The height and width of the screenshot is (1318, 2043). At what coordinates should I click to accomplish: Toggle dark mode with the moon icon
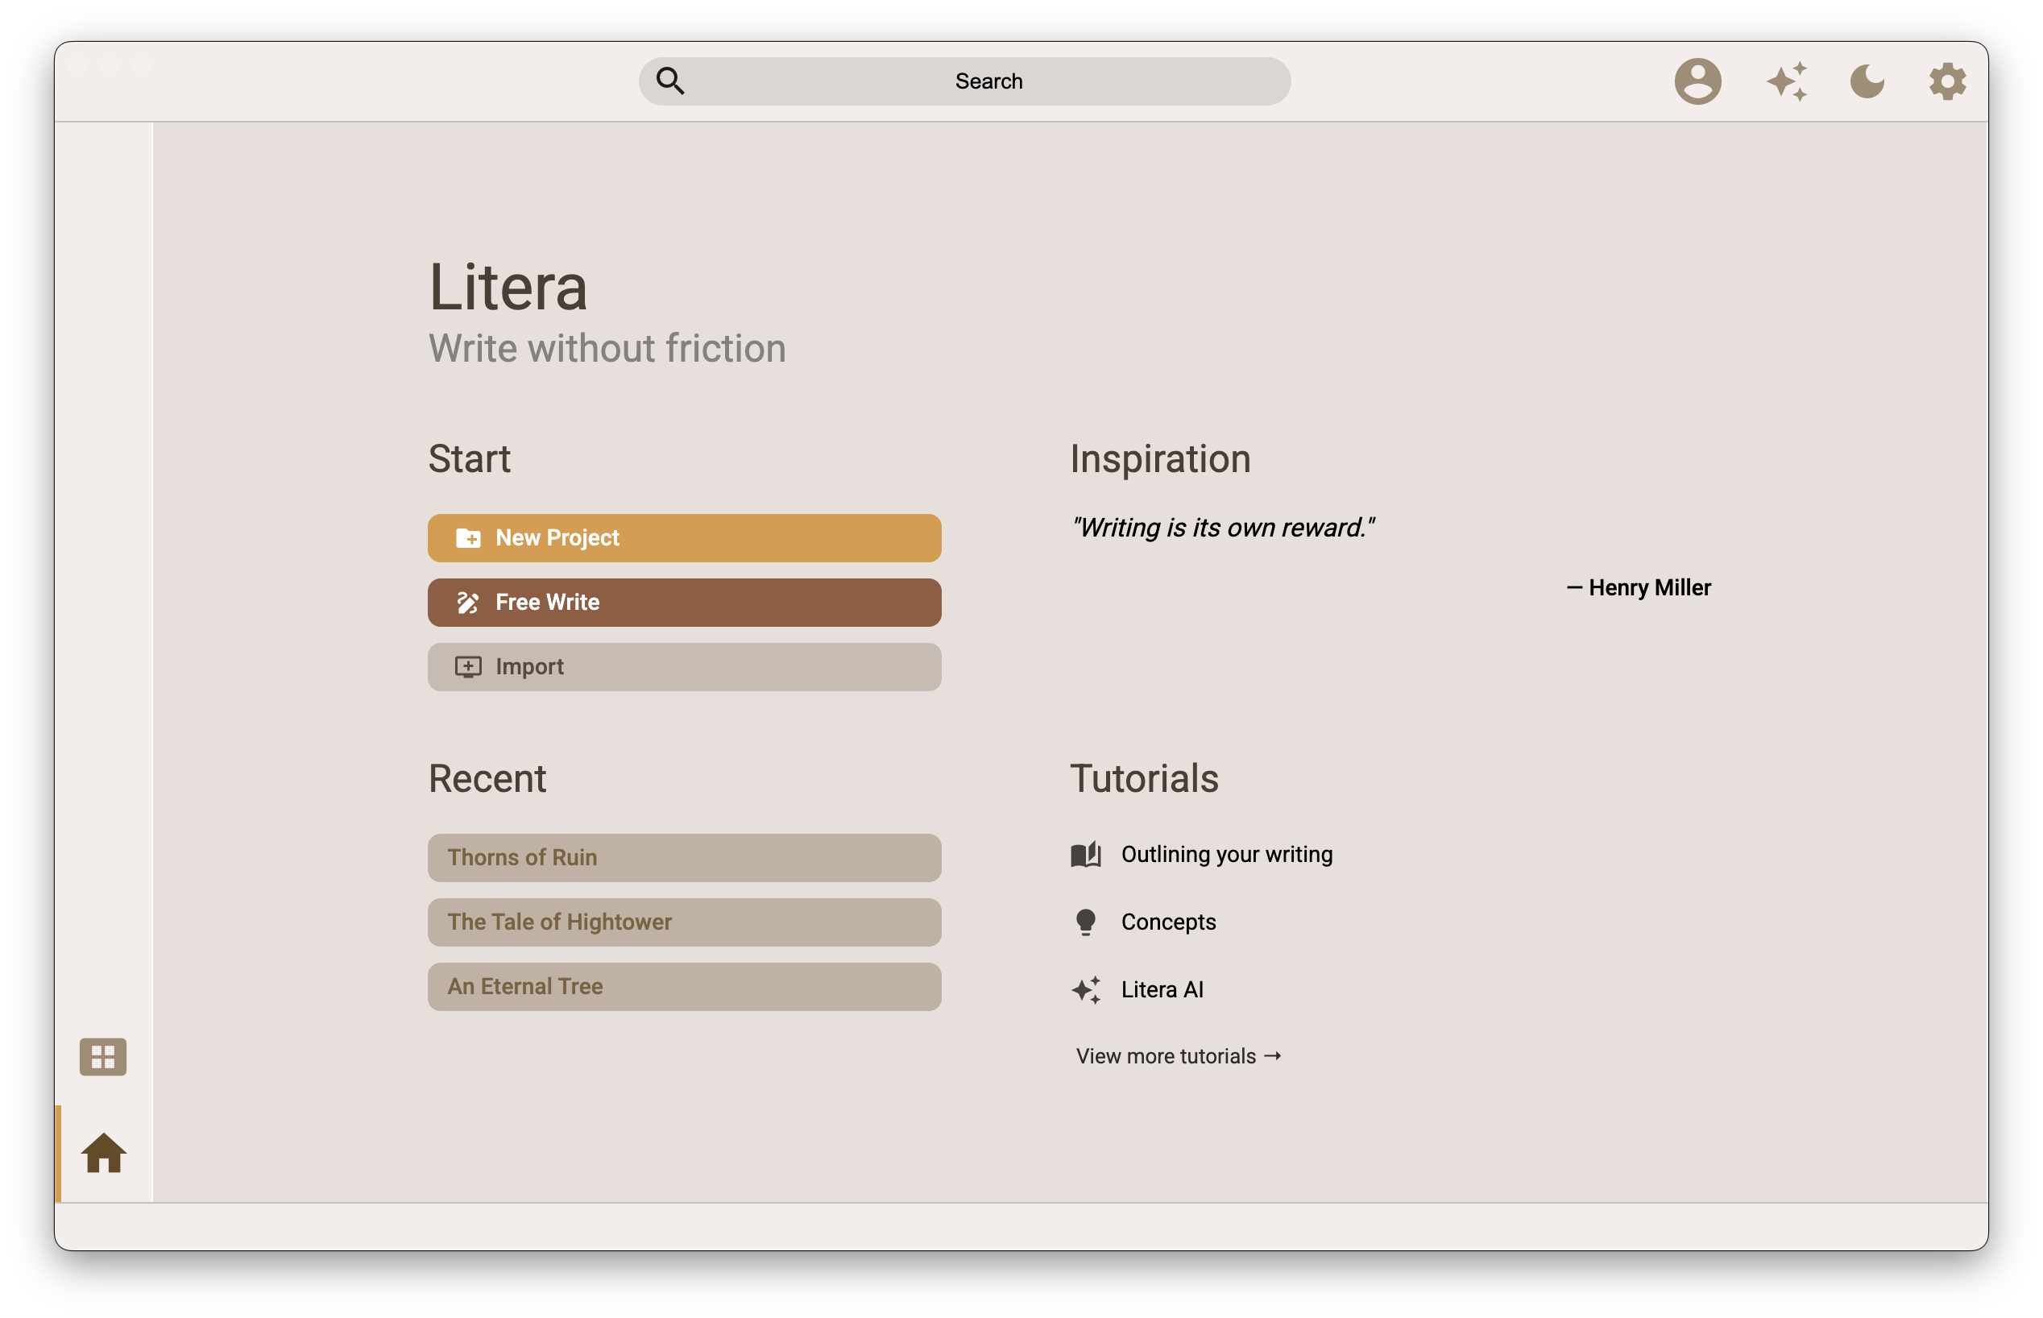point(1866,81)
